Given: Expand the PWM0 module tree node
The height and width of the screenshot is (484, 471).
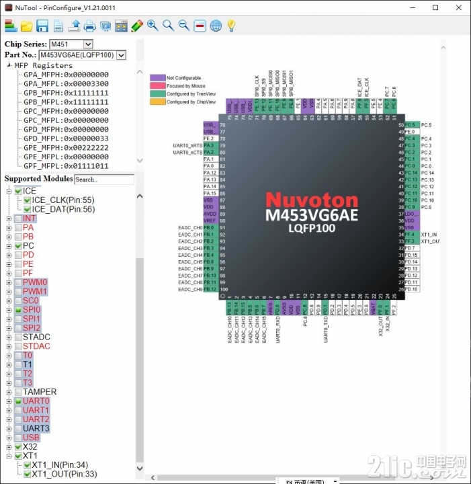Looking at the screenshot, I should click(x=9, y=282).
